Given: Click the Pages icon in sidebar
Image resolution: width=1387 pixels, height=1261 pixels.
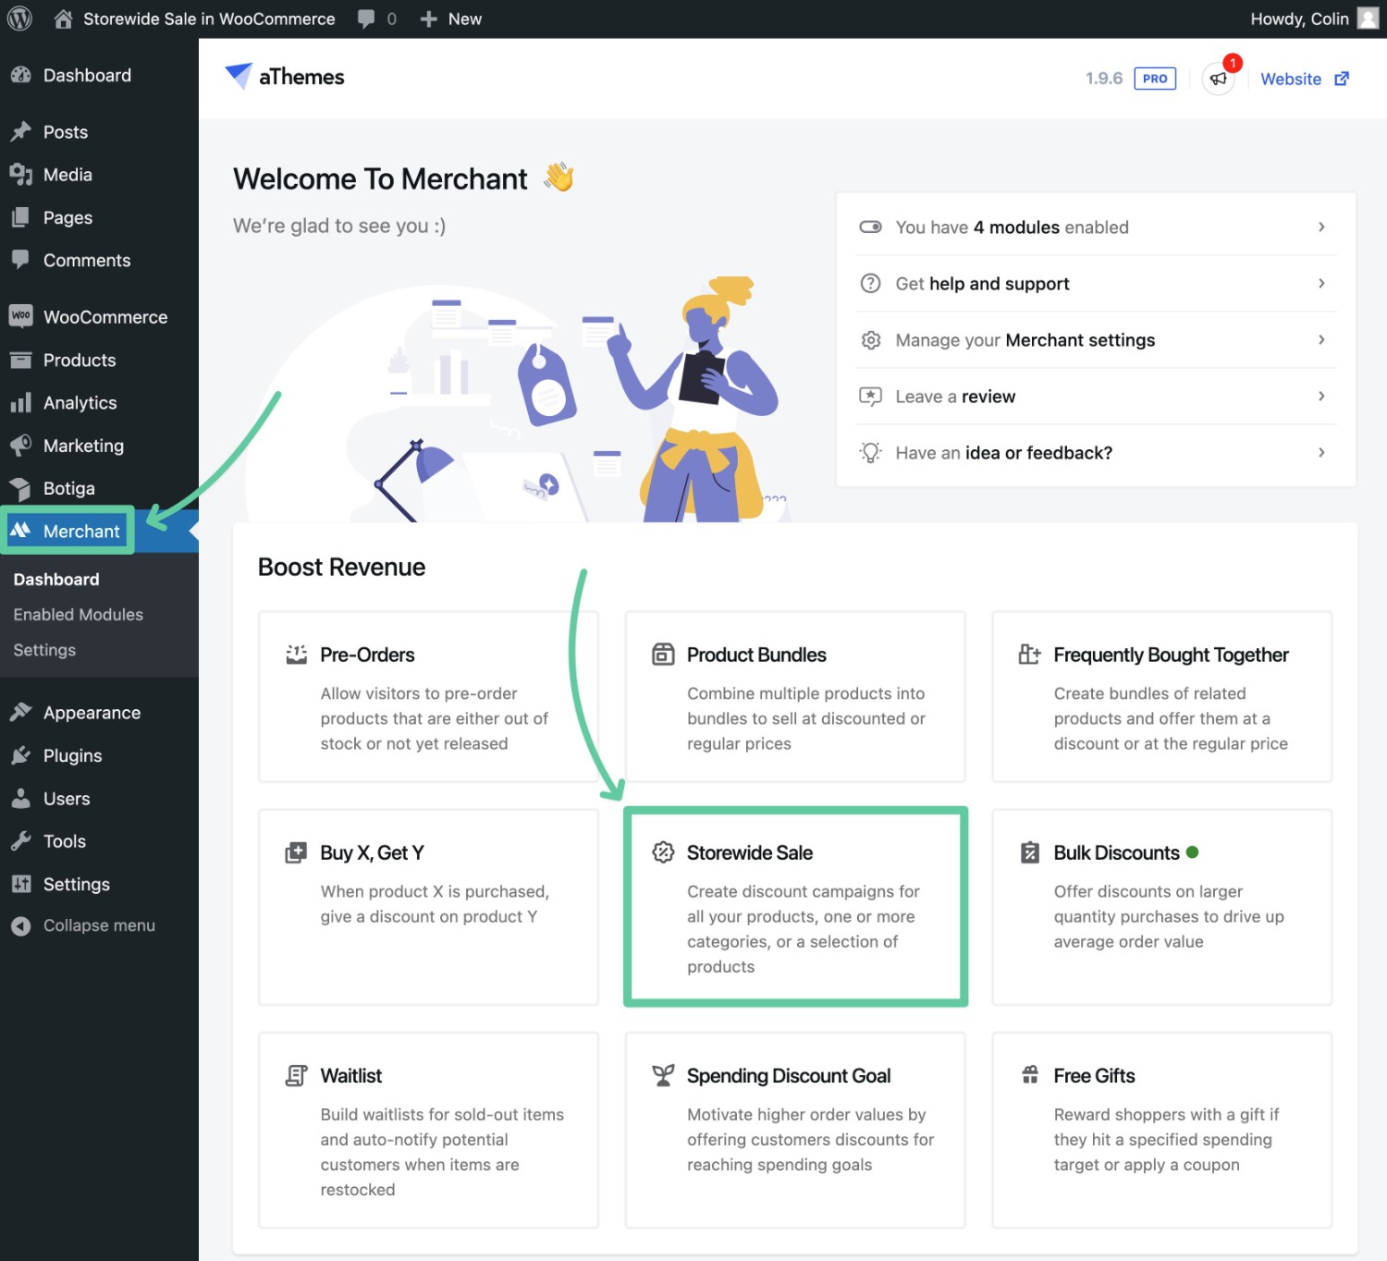Looking at the screenshot, I should point(20,217).
